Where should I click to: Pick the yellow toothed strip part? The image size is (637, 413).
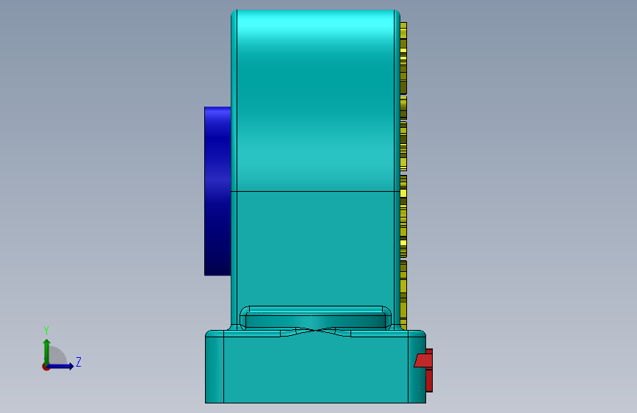403,176
